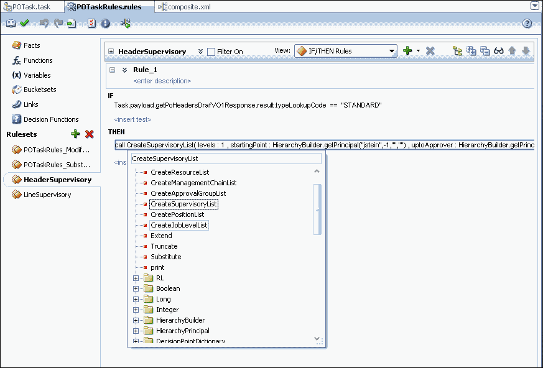This screenshot has height=368, width=543.
Task: Click the enter description link under Rule_1
Action: [x=161, y=81]
